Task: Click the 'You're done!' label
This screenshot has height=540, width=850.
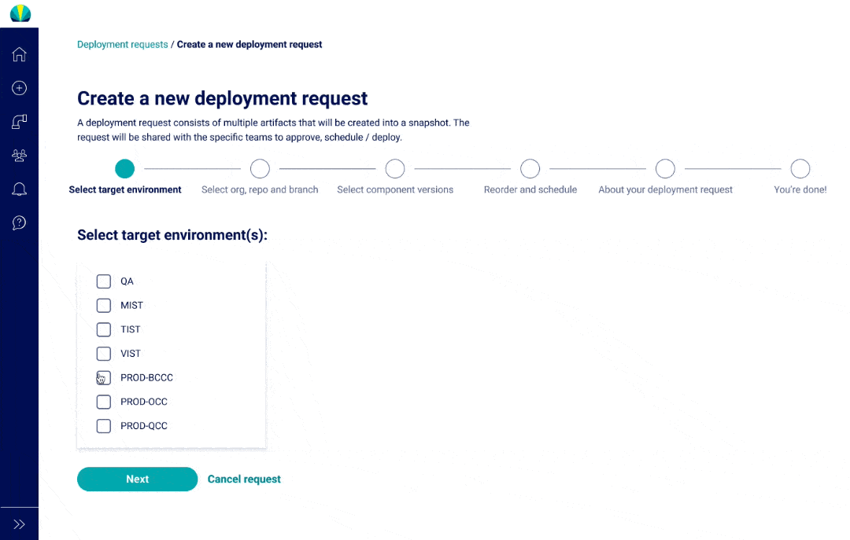Action: [x=800, y=189]
